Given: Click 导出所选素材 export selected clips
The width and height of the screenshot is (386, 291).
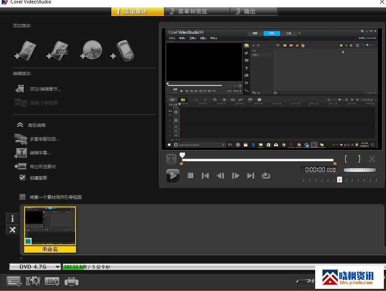Looking at the screenshot, I should [35, 167].
